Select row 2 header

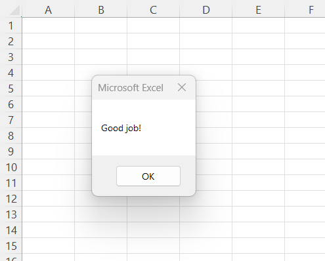[11, 41]
